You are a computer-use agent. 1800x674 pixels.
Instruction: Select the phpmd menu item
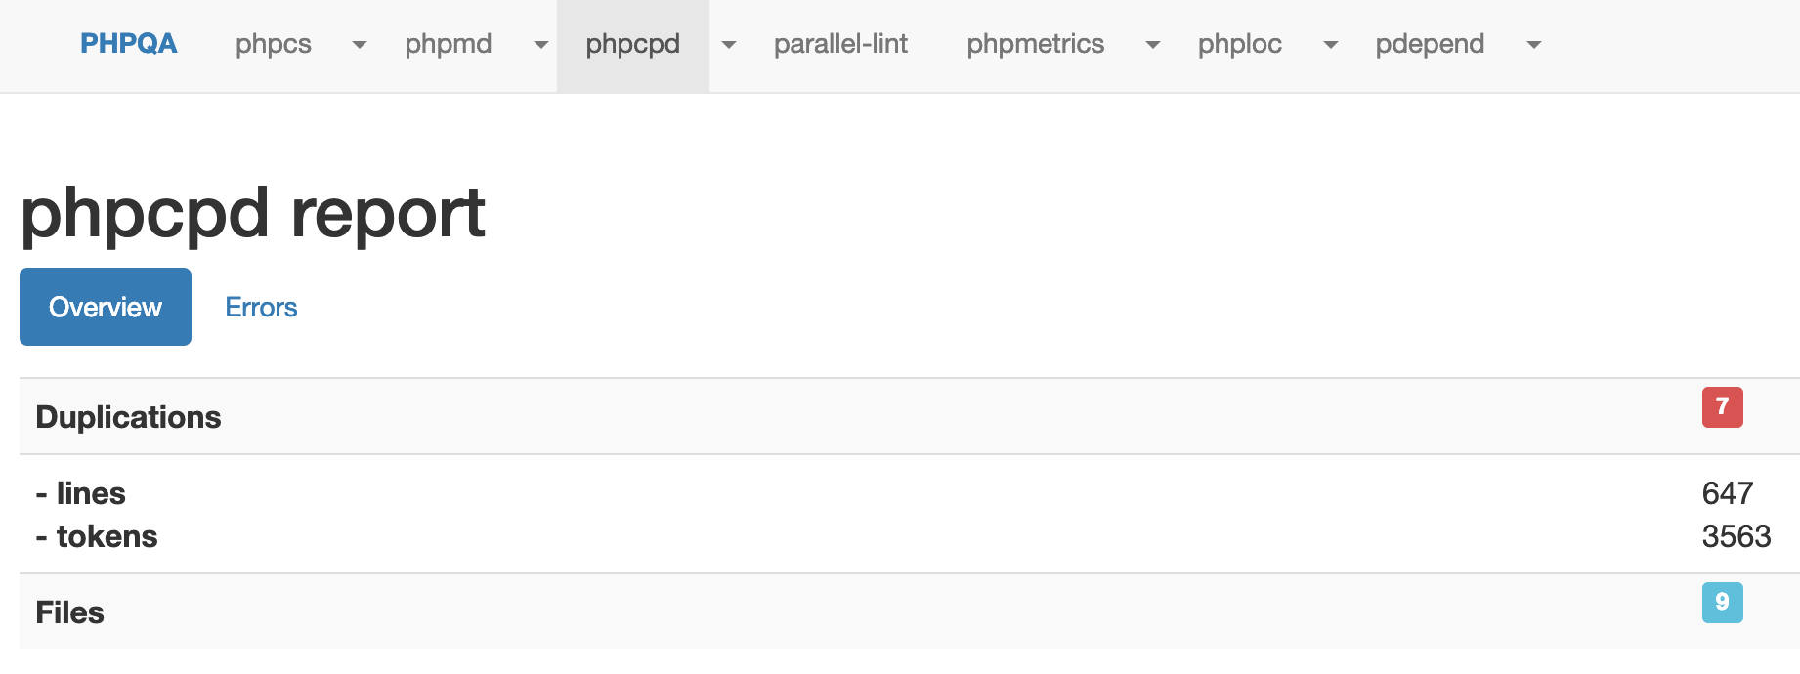(449, 44)
